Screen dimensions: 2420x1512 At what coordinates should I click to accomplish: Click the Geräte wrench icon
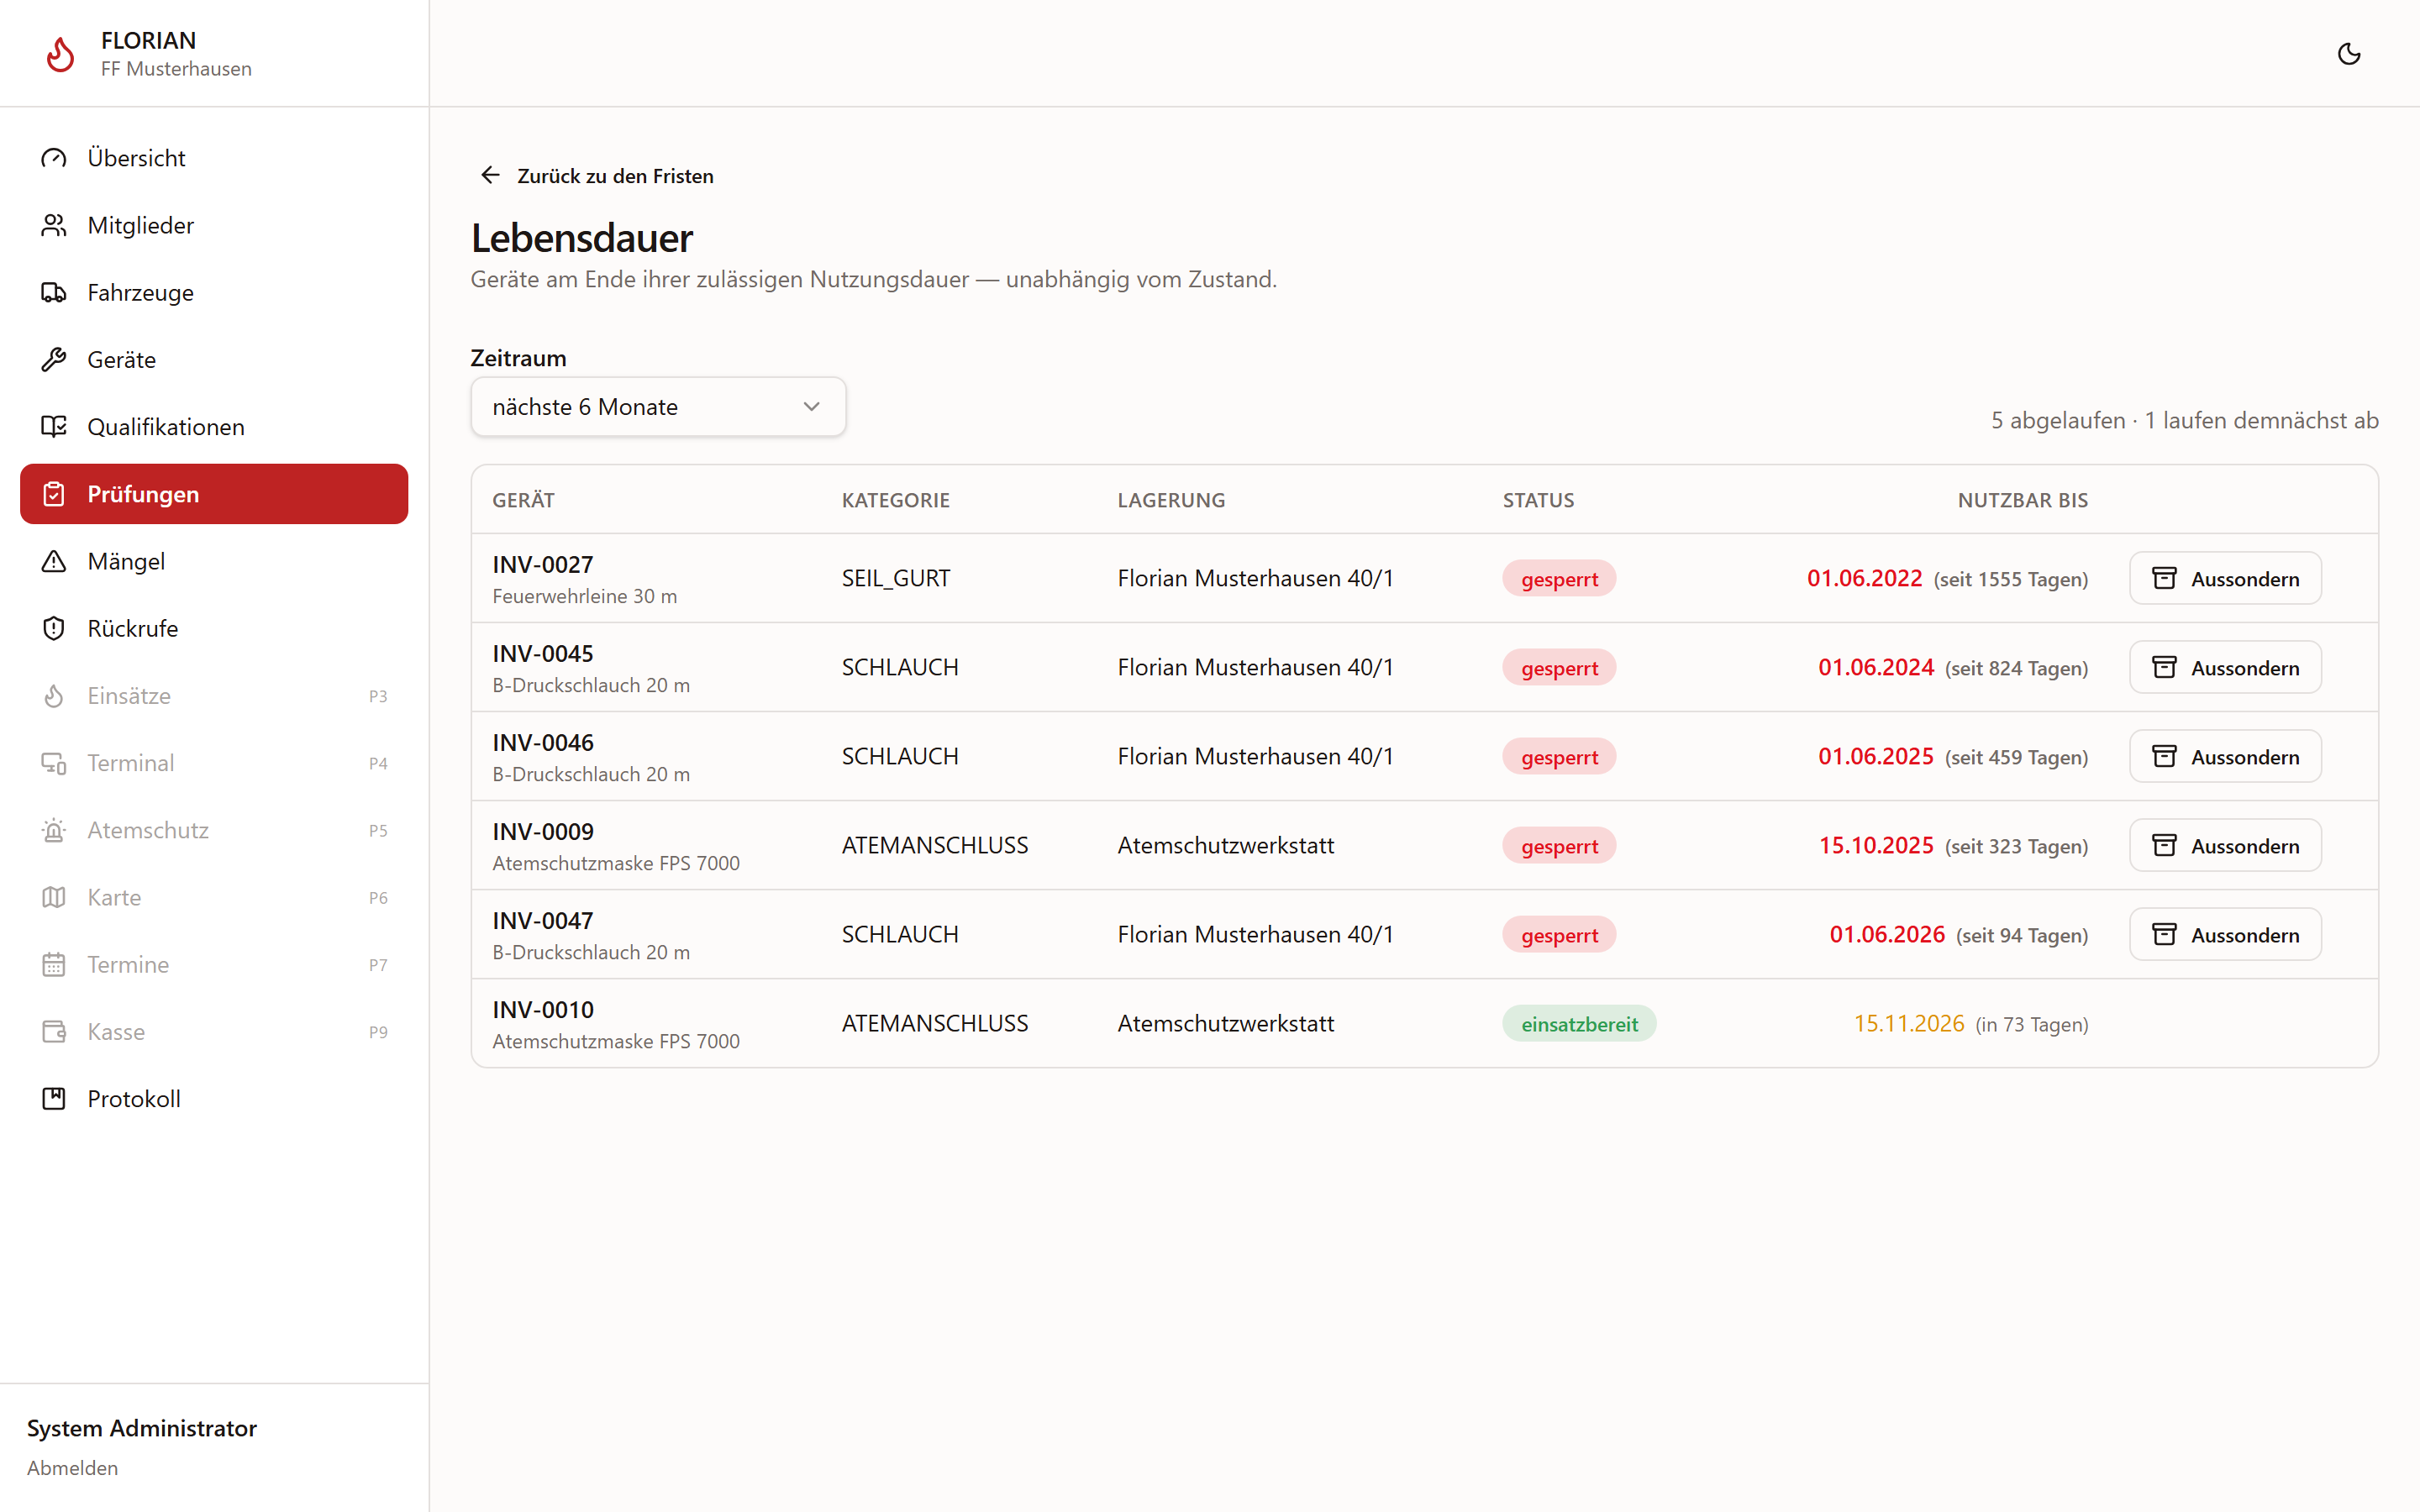tap(54, 359)
